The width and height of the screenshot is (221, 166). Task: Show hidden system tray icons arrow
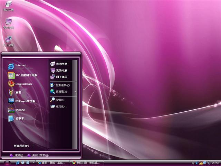point(193,163)
